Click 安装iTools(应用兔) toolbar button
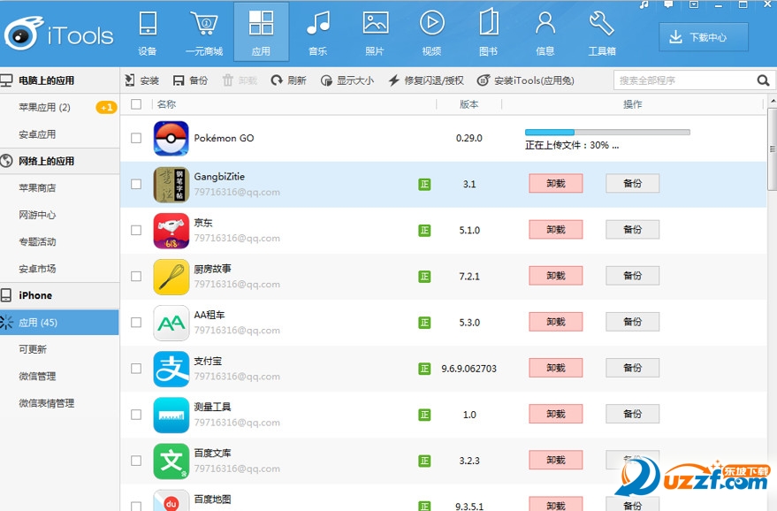The height and width of the screenshot is (511, 777). click(526, 80)
